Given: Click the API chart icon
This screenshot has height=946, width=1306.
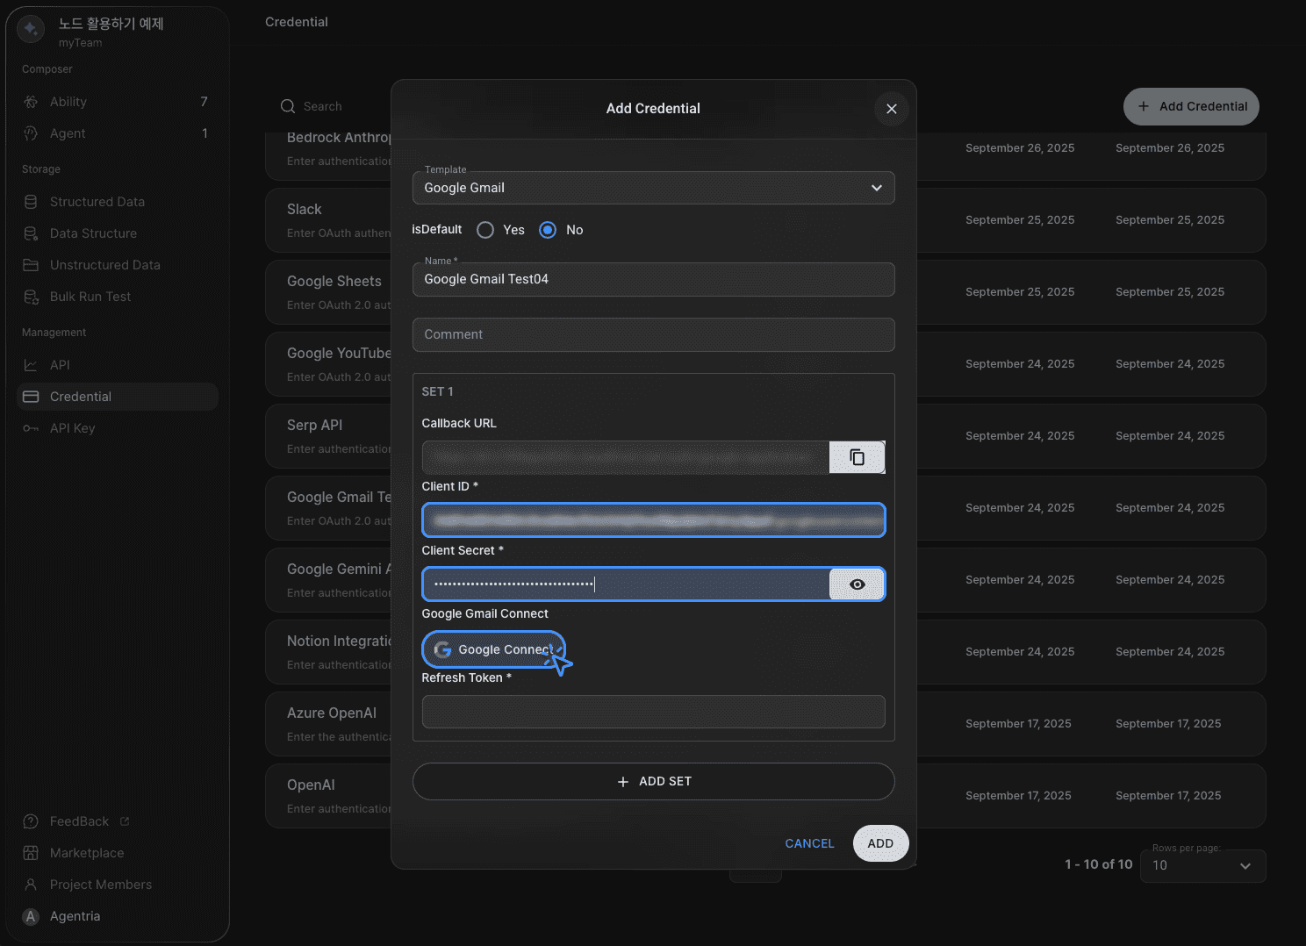Looking at the screenshot, I should 31,365.
